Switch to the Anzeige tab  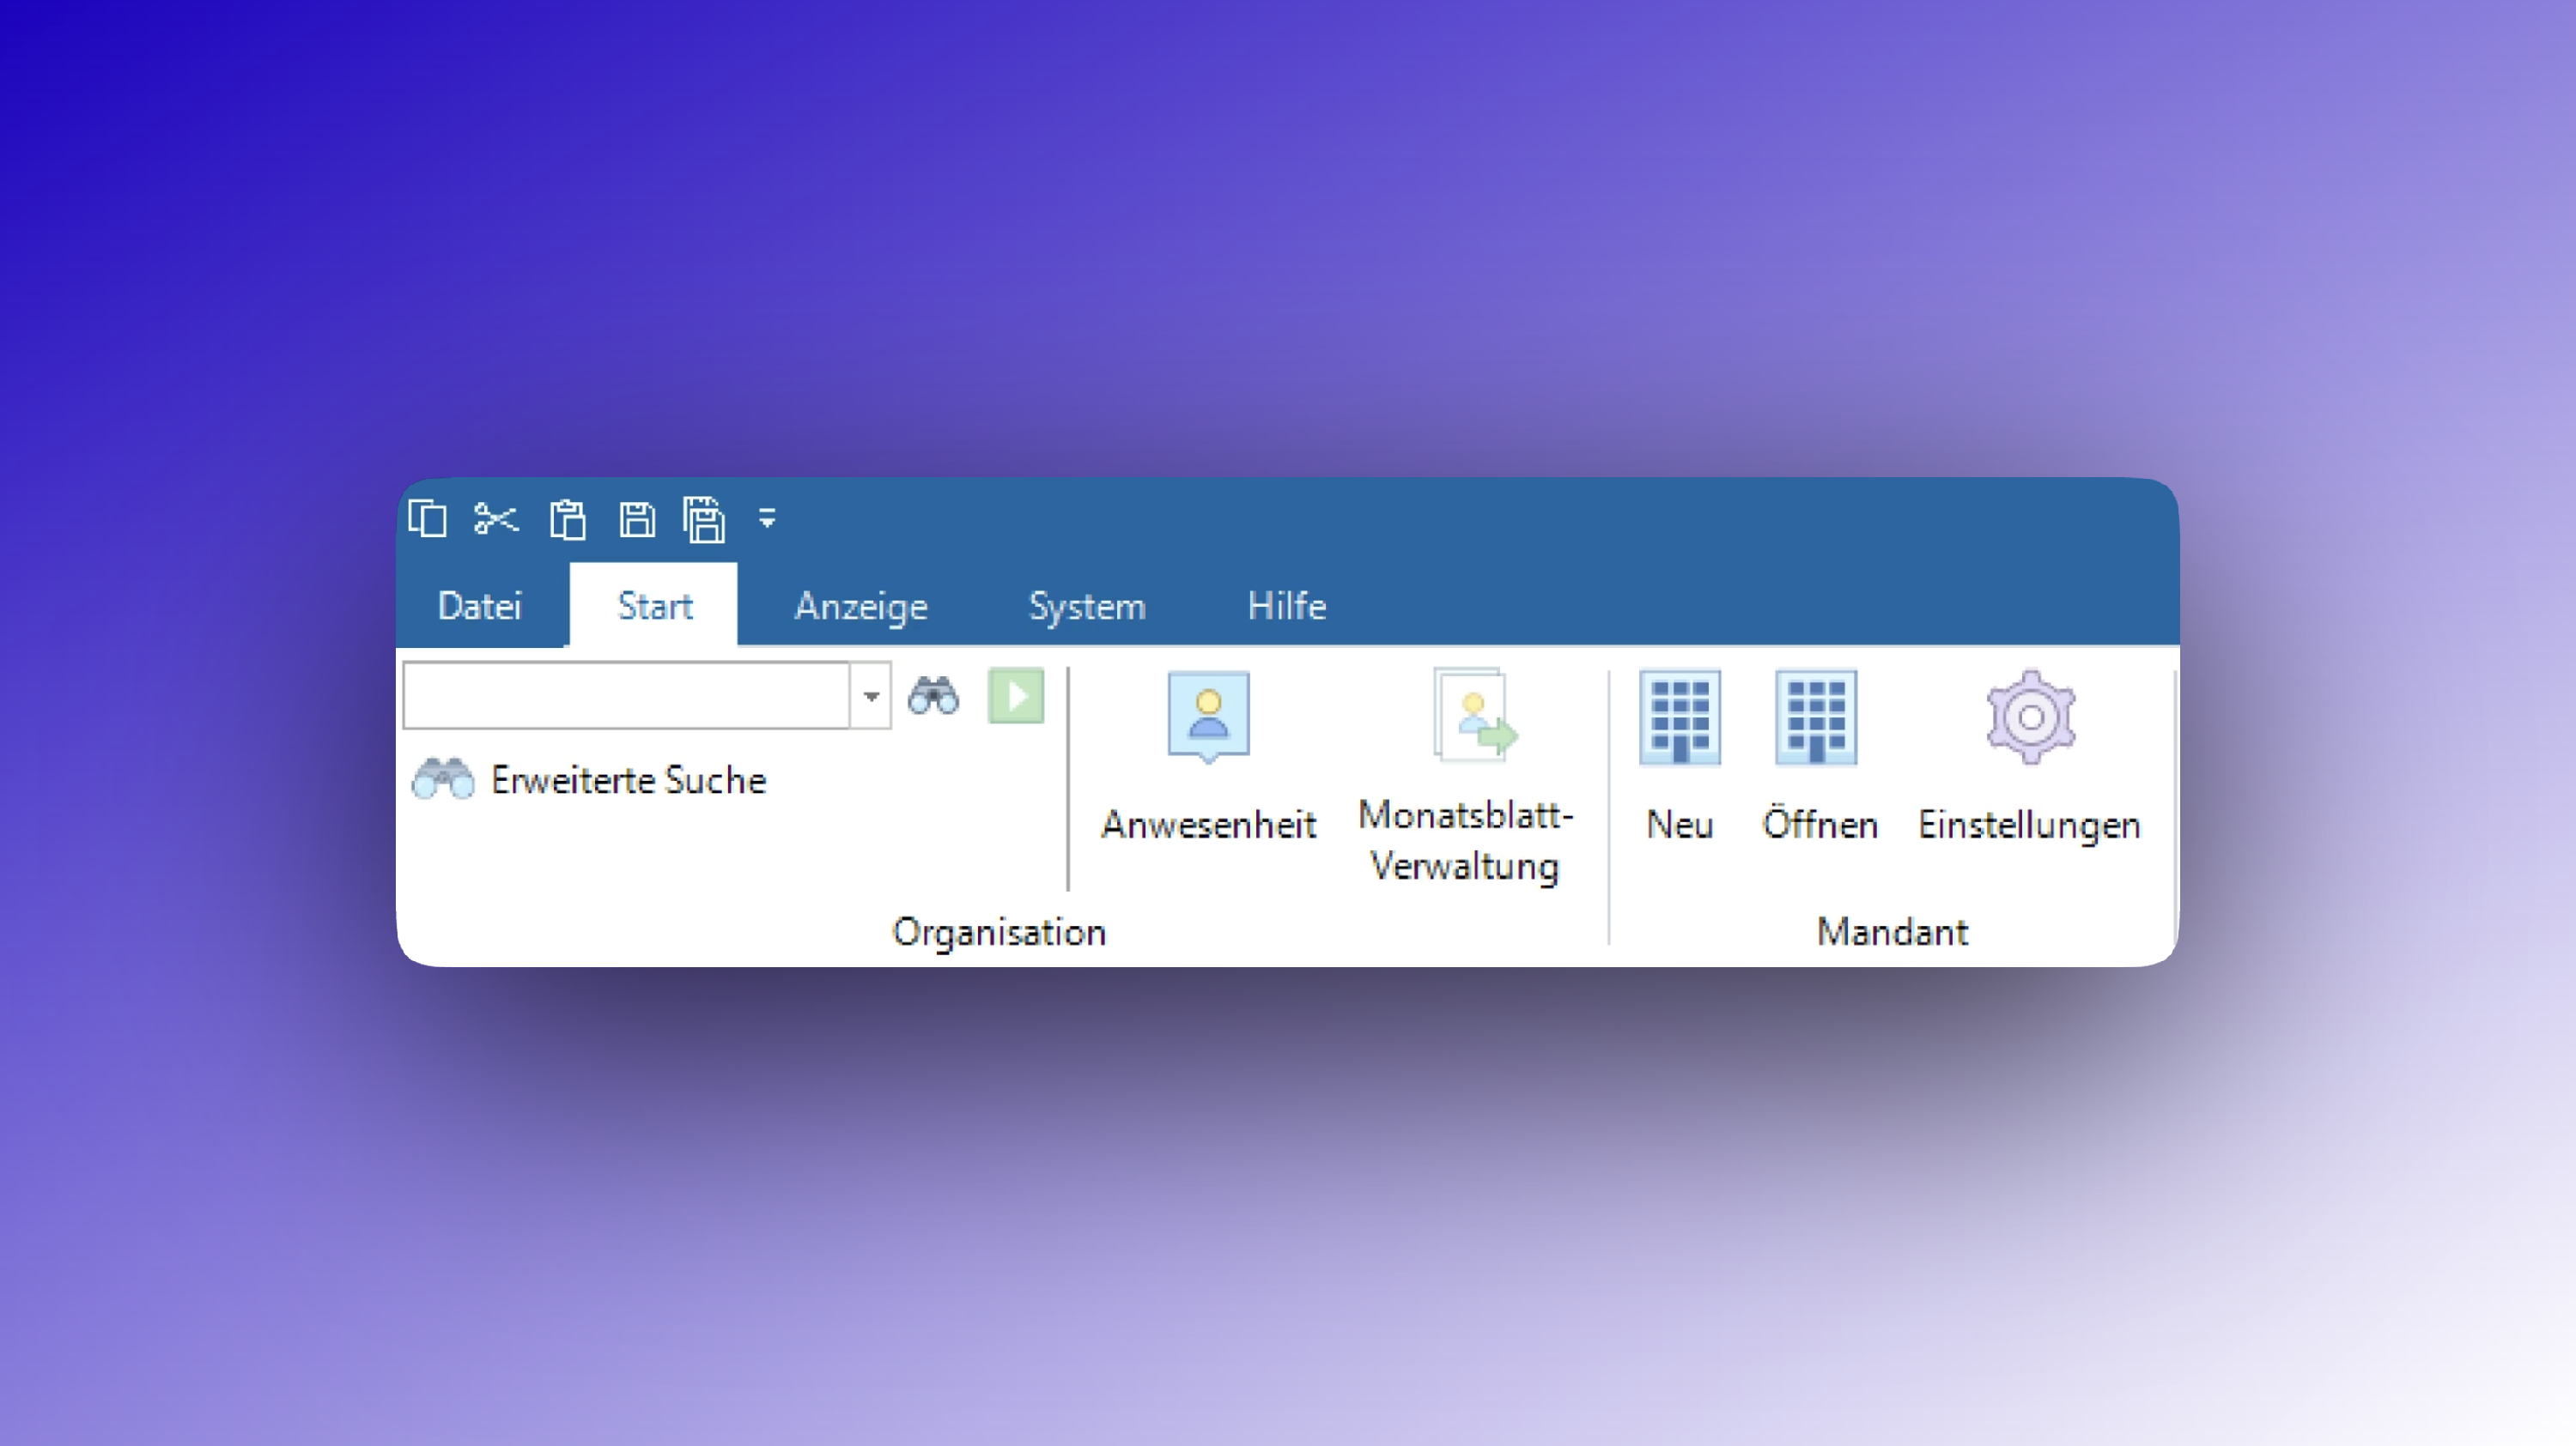[860, 606]
